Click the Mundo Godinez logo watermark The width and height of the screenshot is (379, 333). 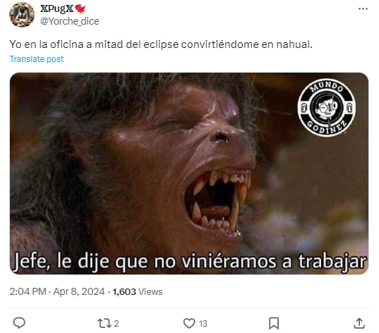327,107
